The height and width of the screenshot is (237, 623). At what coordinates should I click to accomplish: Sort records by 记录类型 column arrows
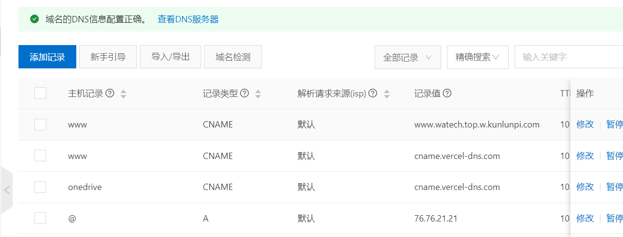coord(258,94)
